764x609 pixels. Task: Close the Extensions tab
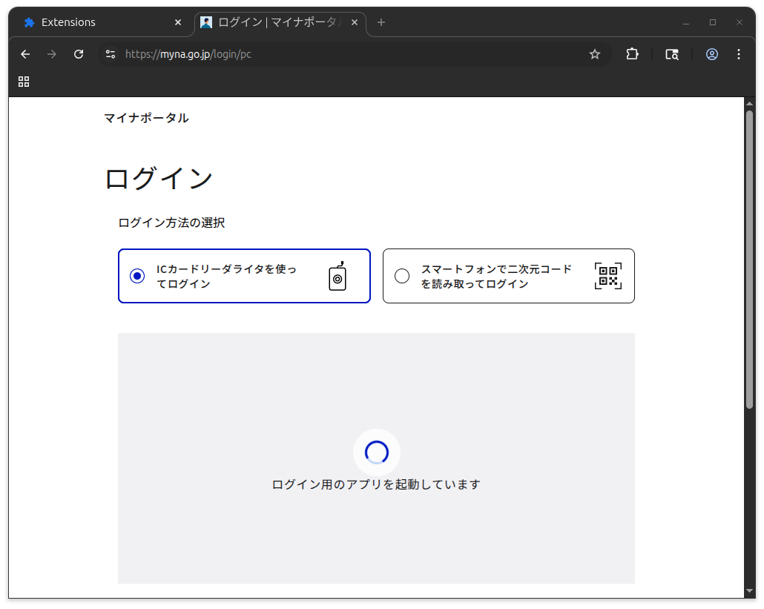[178, 22]
